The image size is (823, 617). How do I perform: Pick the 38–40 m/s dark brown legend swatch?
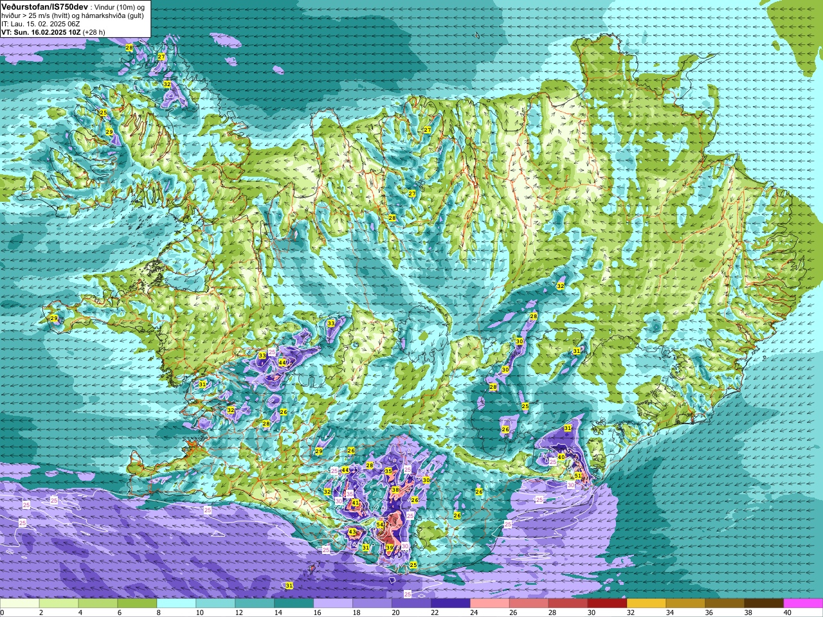click(764, 604)
